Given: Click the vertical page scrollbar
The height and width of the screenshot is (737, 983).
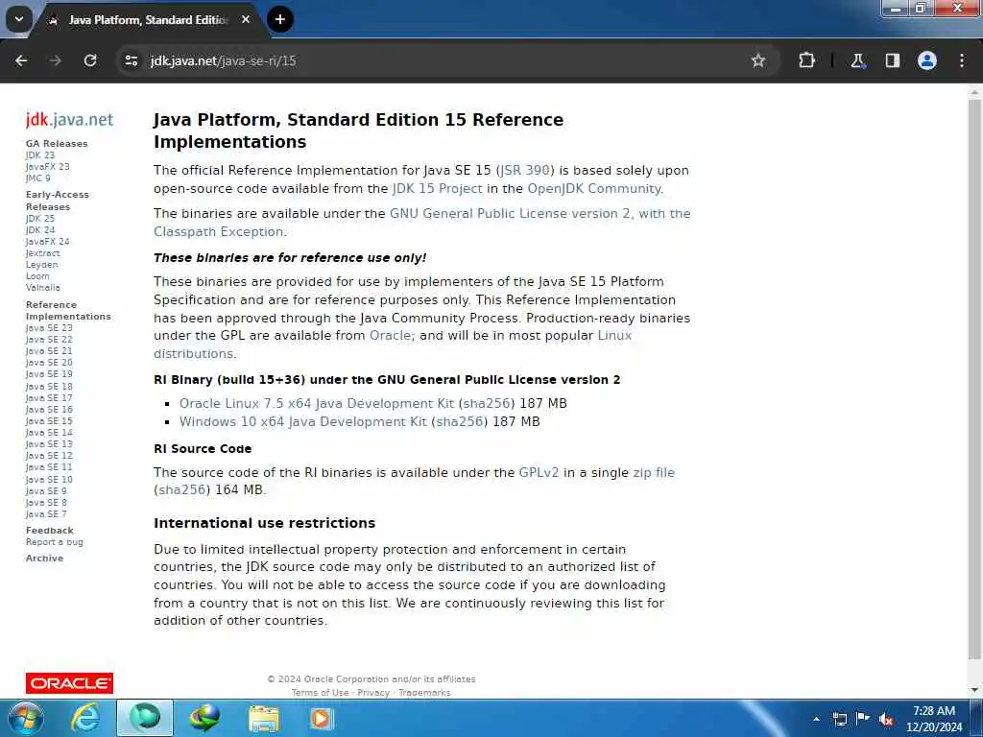Looking at the screenshot, I should [974, 379].
